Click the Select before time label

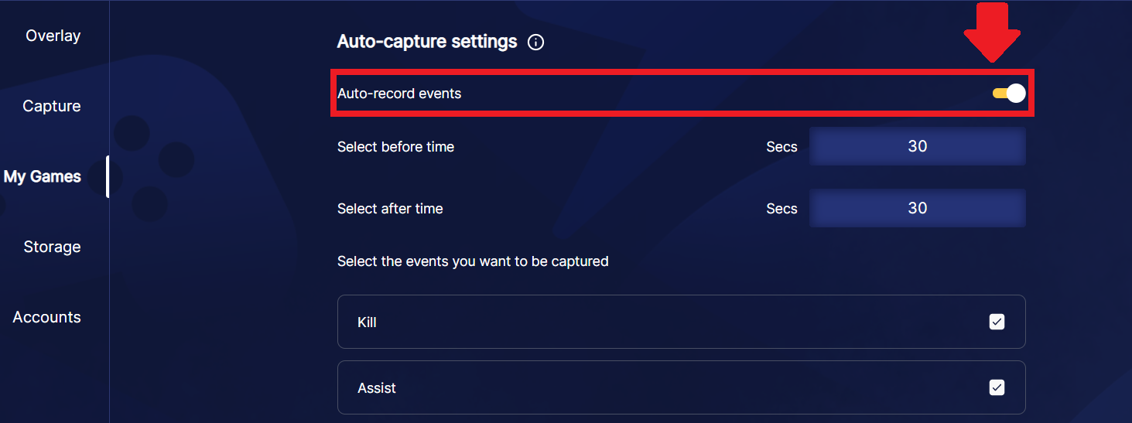(395, 146)
